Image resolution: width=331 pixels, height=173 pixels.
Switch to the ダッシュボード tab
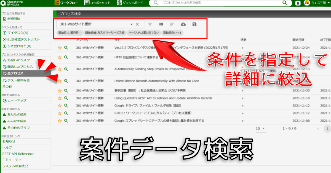[130, 3]
